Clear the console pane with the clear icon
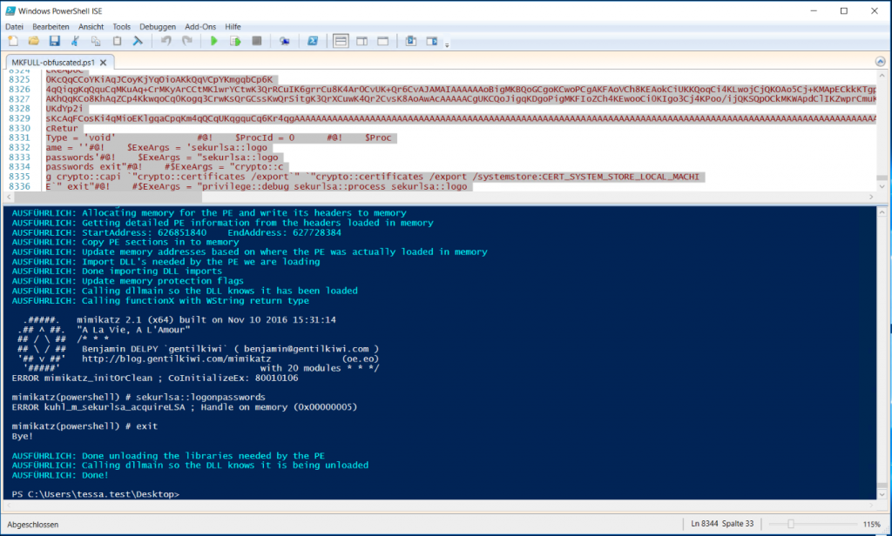 pyautogui.click(x=138, y=41)
